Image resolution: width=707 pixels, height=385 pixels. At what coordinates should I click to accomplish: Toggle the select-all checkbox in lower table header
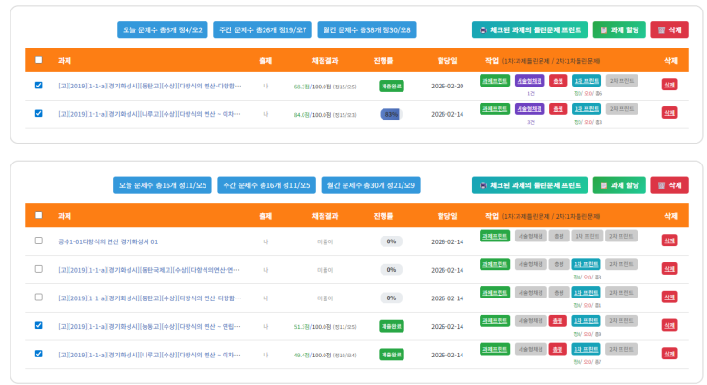(x=38, y=215)
